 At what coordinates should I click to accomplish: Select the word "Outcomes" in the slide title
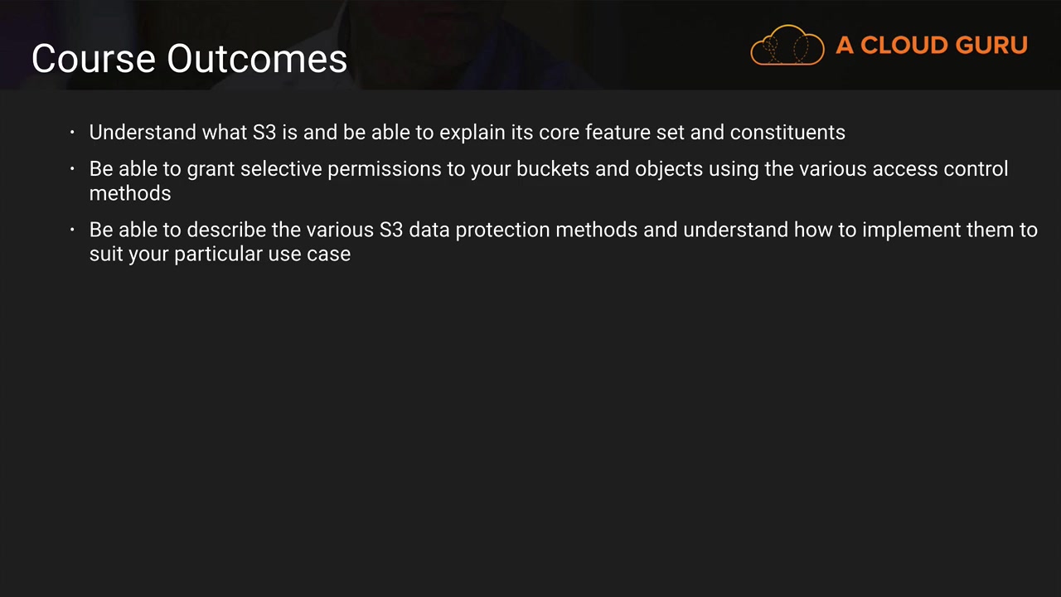click(257, 59)
